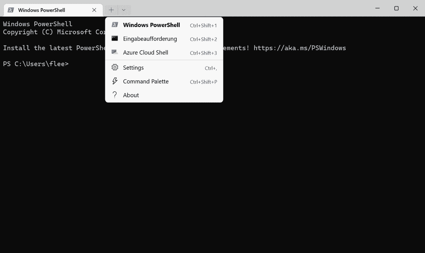Click the Azure Cloud Shell icon

coord(114,52)
